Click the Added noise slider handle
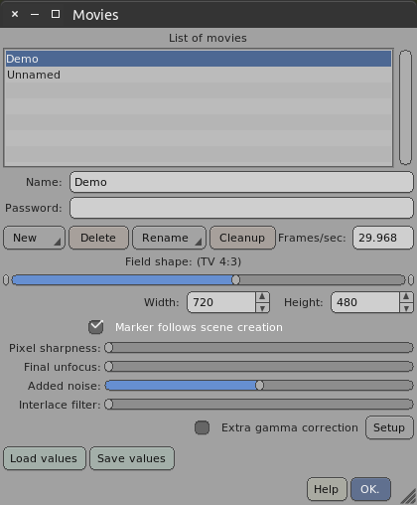This screenshot has height=505, width=417. [259, 386]
